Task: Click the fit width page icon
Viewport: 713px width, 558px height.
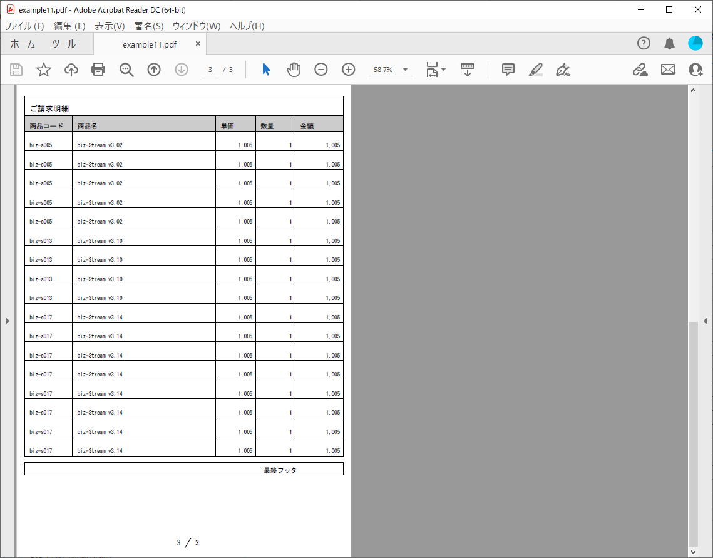Action: pyautogui.click(x=432, y=70)
